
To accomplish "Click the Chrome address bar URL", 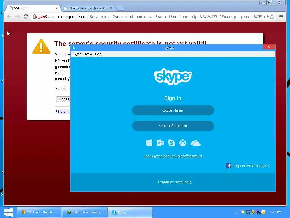I will [153, 17].
